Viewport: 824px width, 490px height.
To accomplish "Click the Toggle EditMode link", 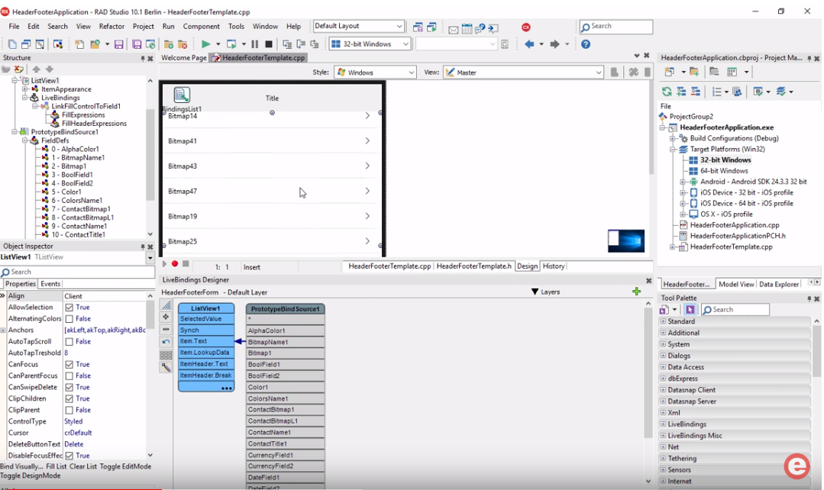I will coord(125,466).
